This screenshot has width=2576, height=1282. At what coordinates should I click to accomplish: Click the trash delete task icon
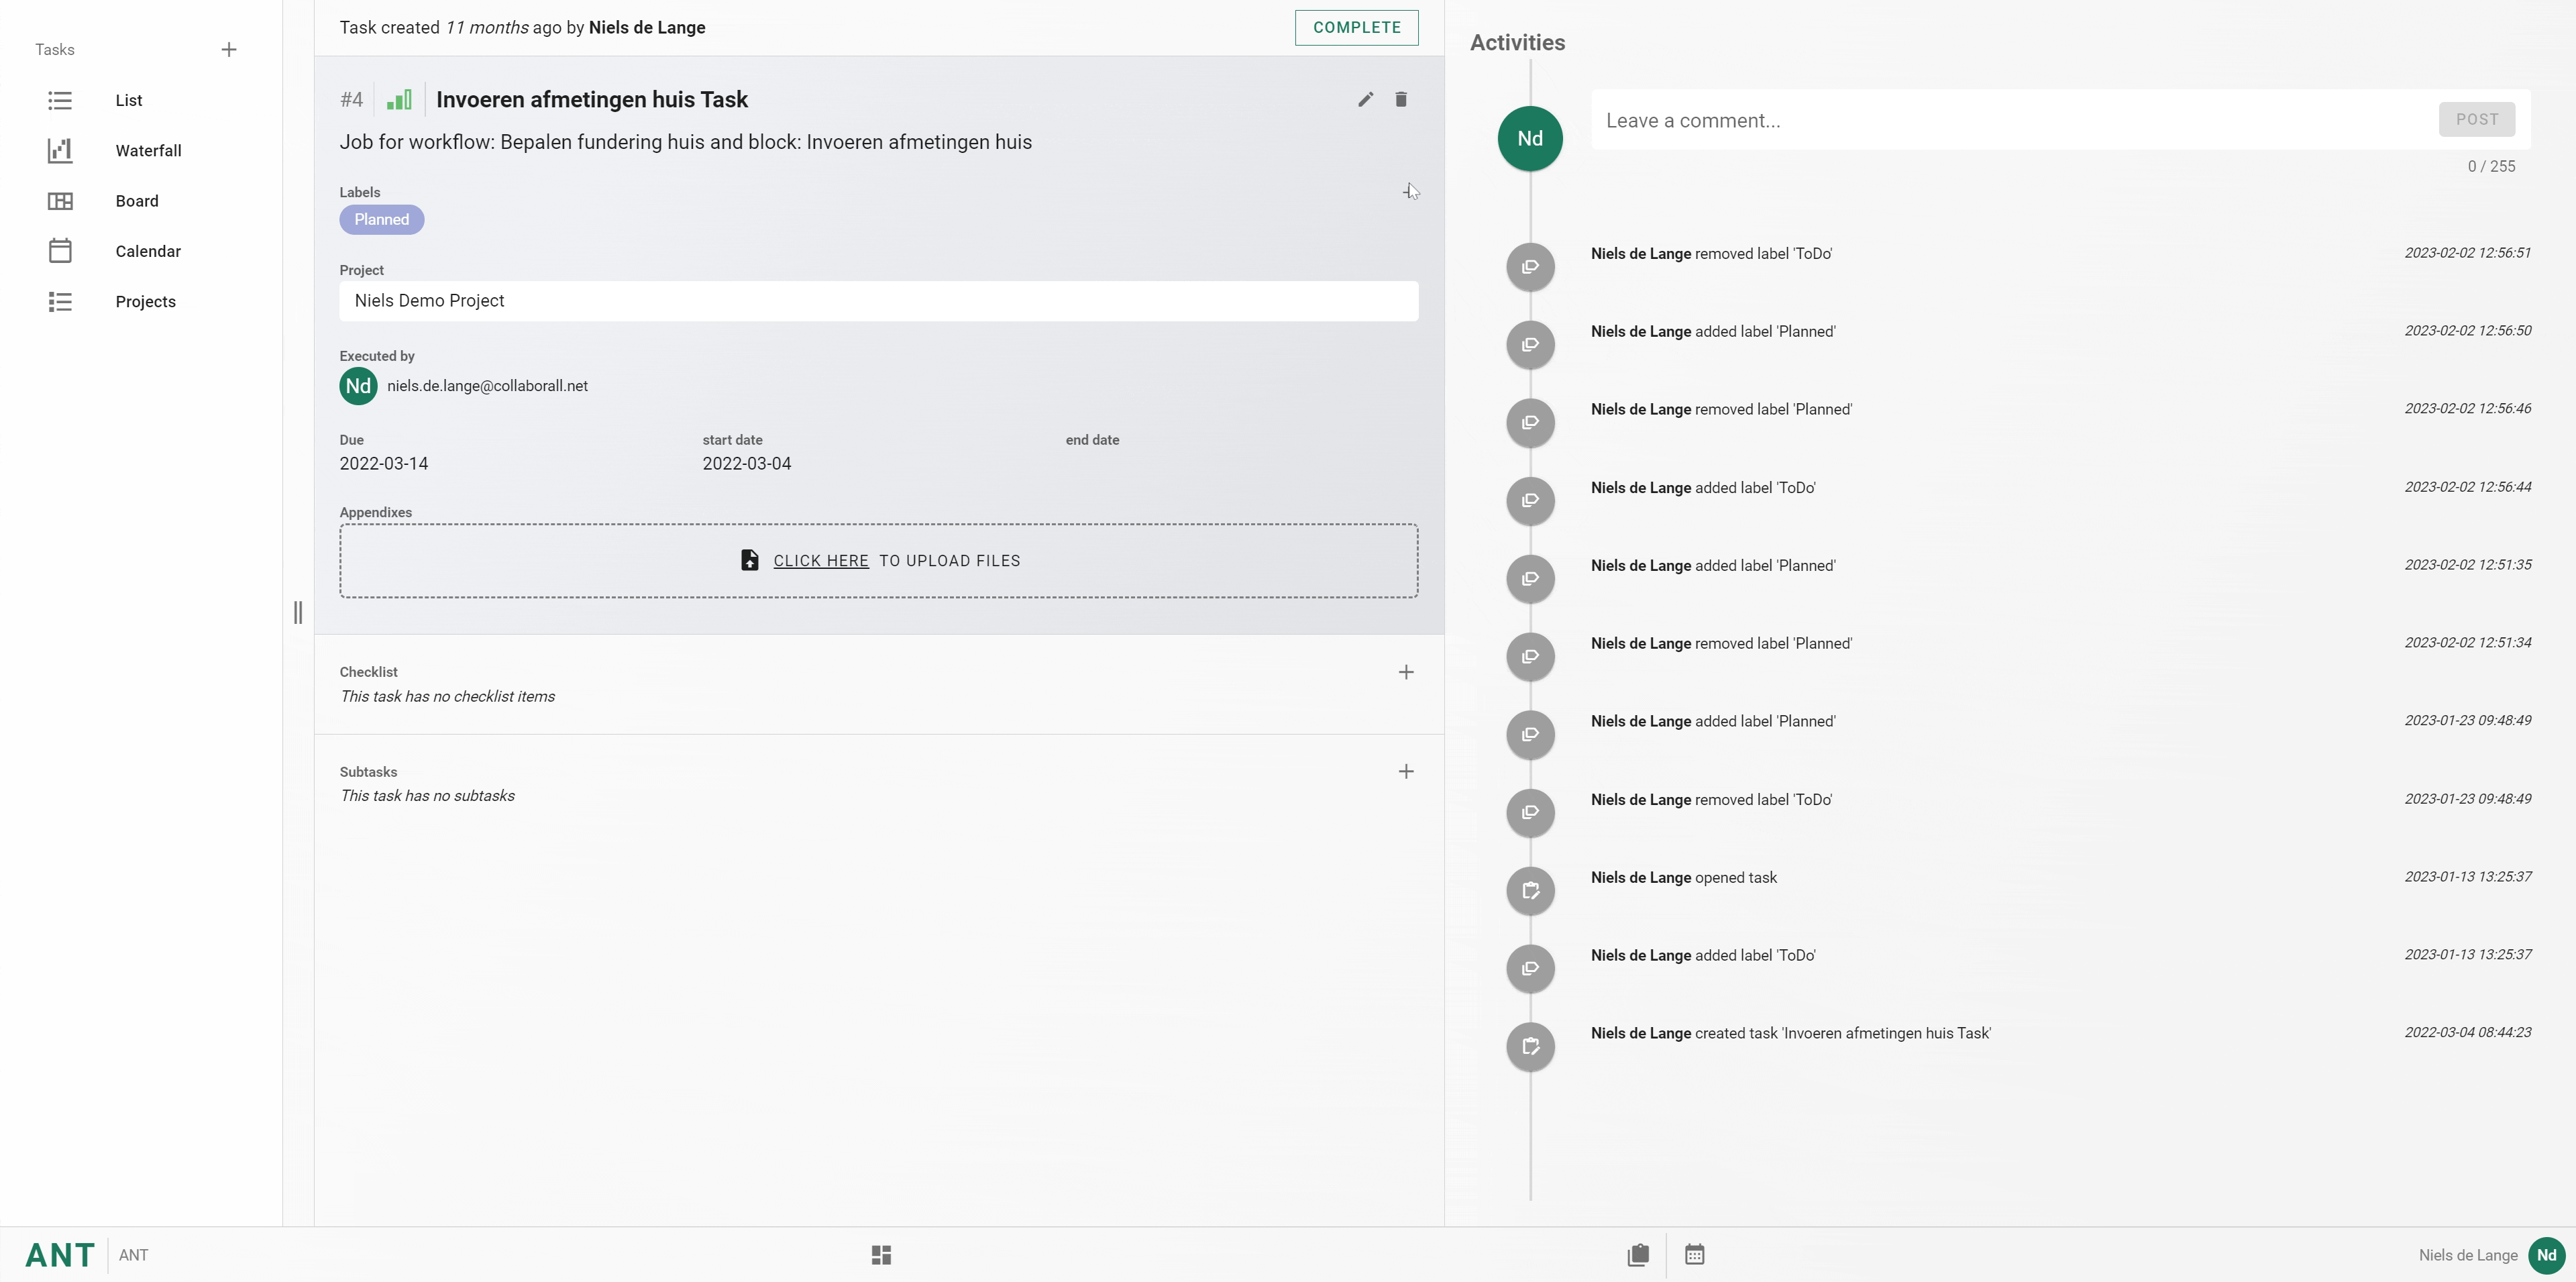(1401, 99)
